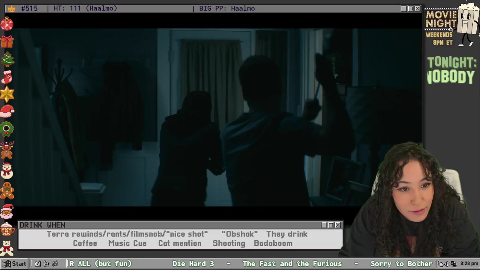Click the reindeer icon
This screenshot has height=270, width=480.
pyautogui.click(x=7, y=150)
